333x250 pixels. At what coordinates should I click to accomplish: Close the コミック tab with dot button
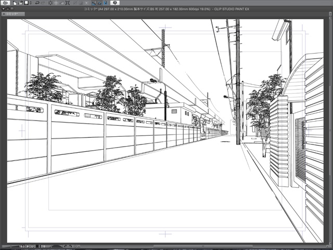(4, 14)
